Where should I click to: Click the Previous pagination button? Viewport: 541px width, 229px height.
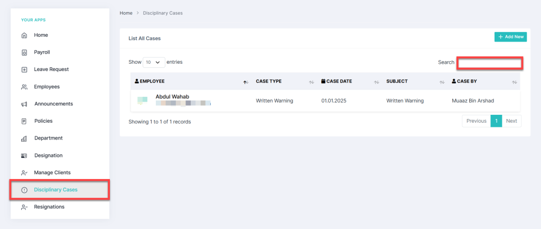477,121
